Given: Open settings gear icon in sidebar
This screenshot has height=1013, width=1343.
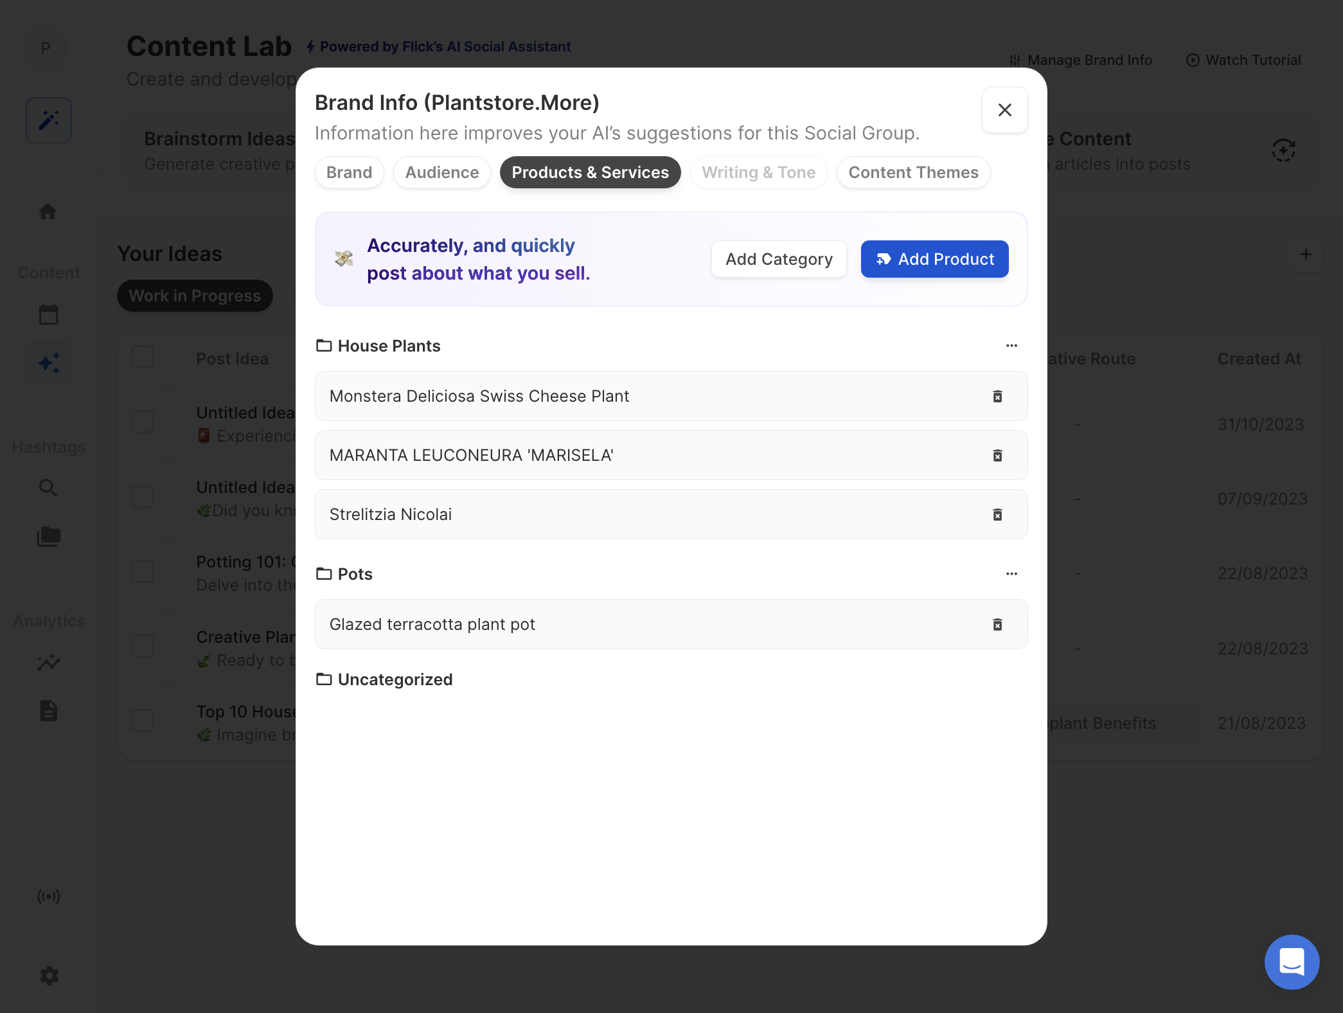Looking at the screenshot, I should (49, 976).
